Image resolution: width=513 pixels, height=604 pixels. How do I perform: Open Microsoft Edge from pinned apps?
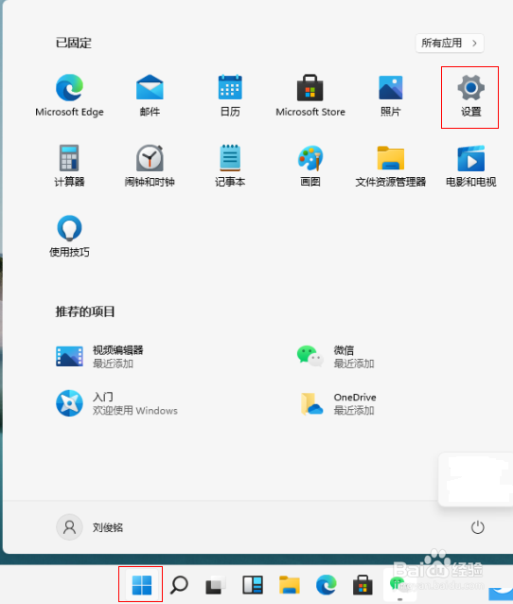(69, 96)
